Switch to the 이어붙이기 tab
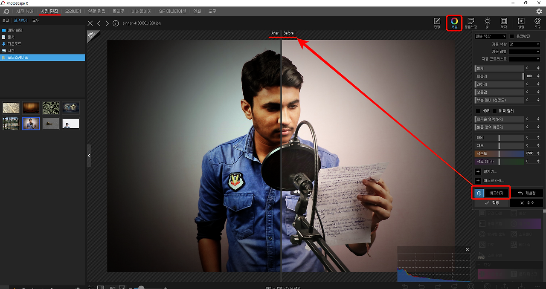This screenshot has height=289, width=546. pos(142,11)
